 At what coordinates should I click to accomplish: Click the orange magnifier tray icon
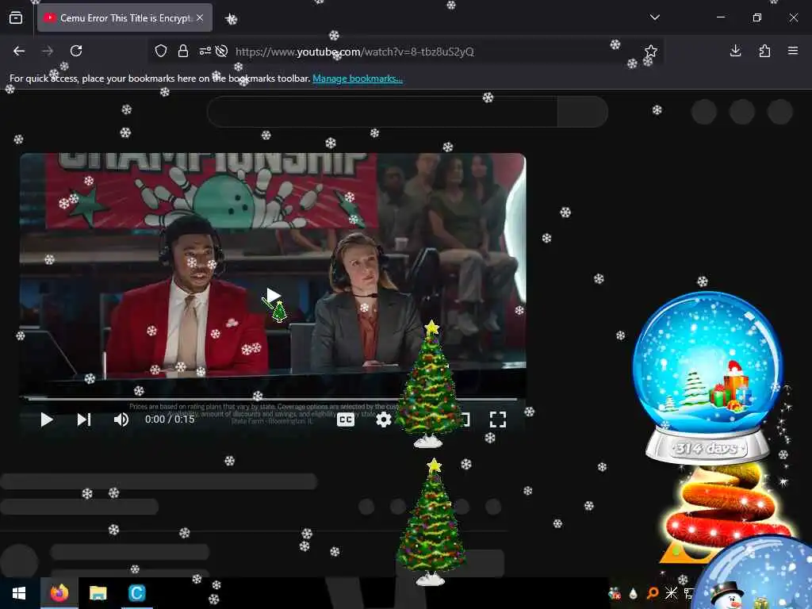click(x=652, y=593)
